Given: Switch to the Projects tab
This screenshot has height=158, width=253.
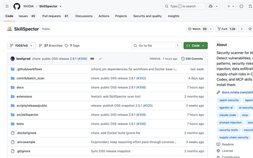Looking at the screenshot, I should pos(121,16).
